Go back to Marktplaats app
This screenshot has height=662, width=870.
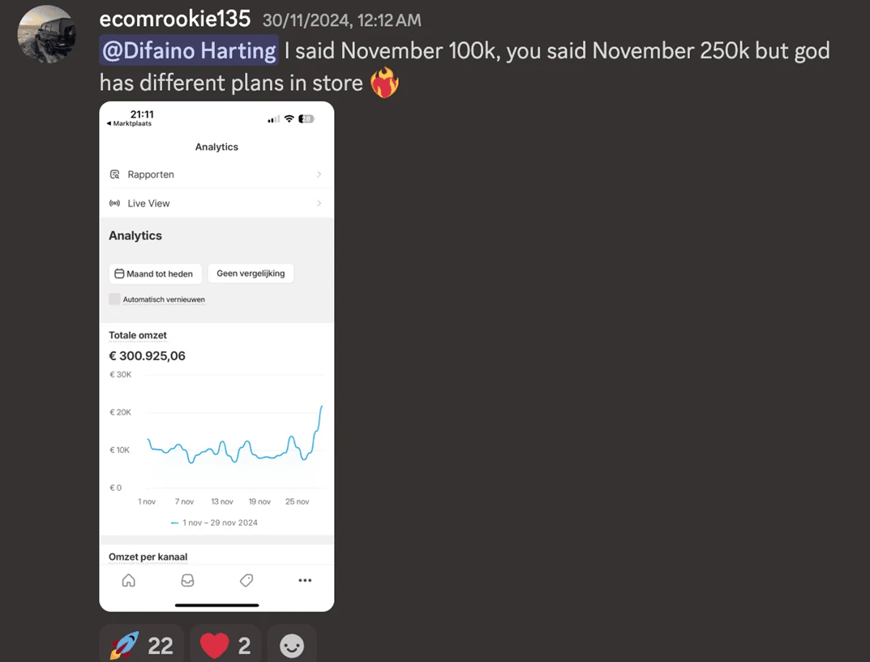(x=130, y=123)
